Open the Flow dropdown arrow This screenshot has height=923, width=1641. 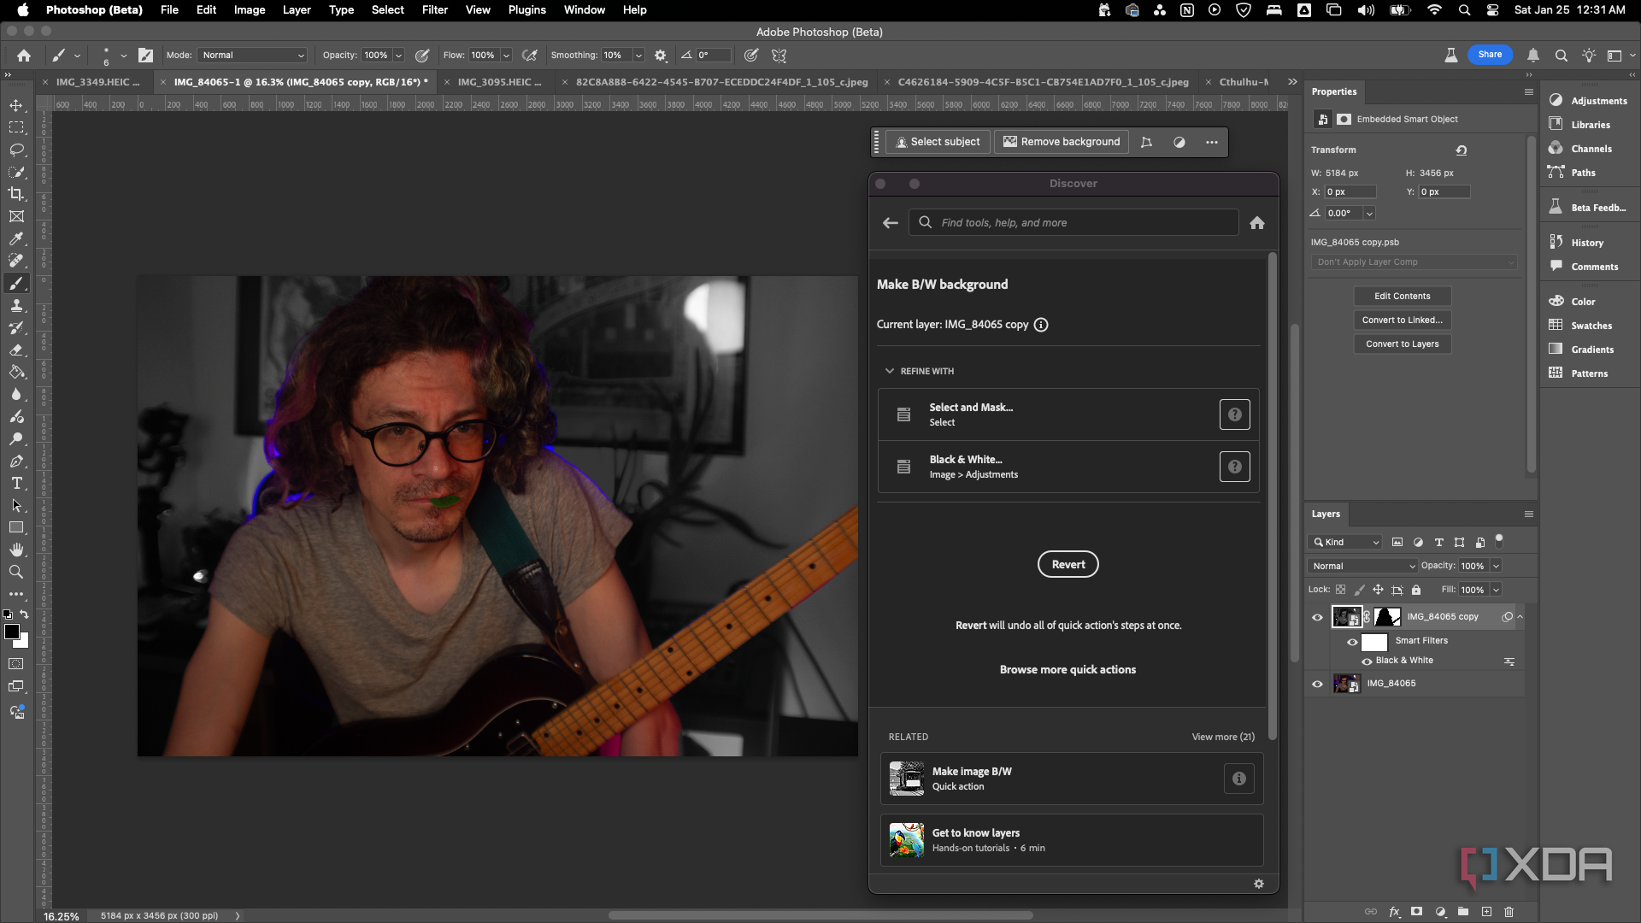point(506,56)
